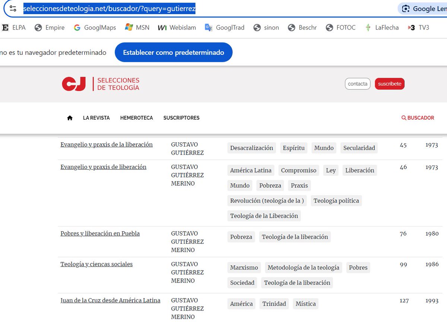Click issue number 46
The width and height of the screenshot is (447, 322).
[403, 167]
